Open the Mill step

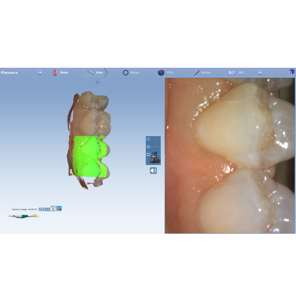tap(236, 73)
